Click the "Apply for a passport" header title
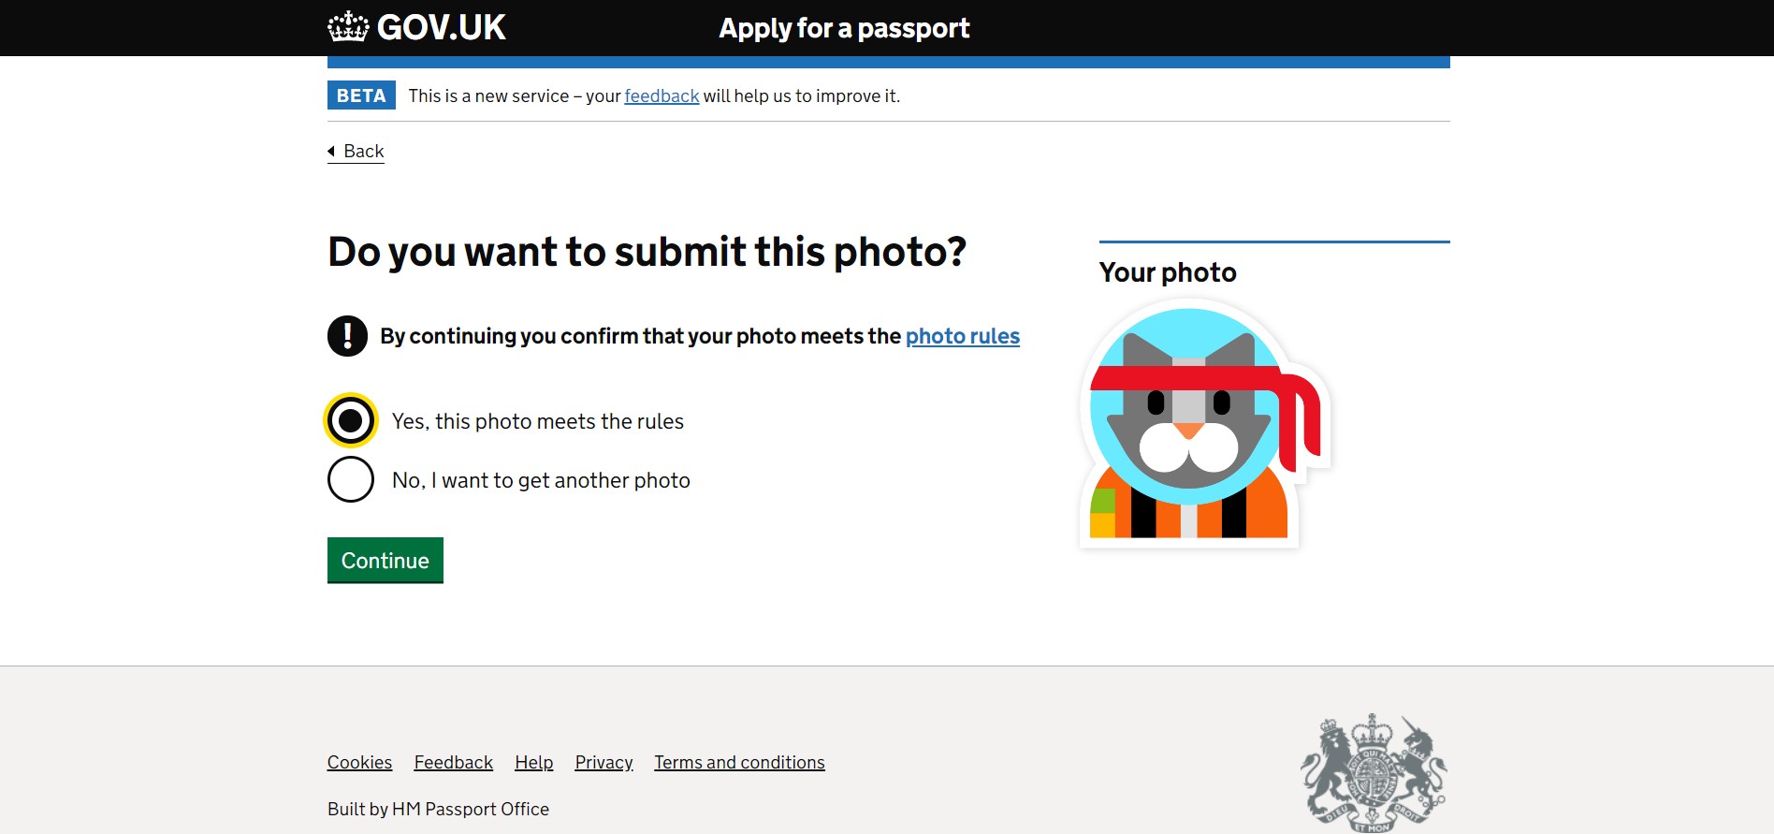 click(x=844, y=28)
